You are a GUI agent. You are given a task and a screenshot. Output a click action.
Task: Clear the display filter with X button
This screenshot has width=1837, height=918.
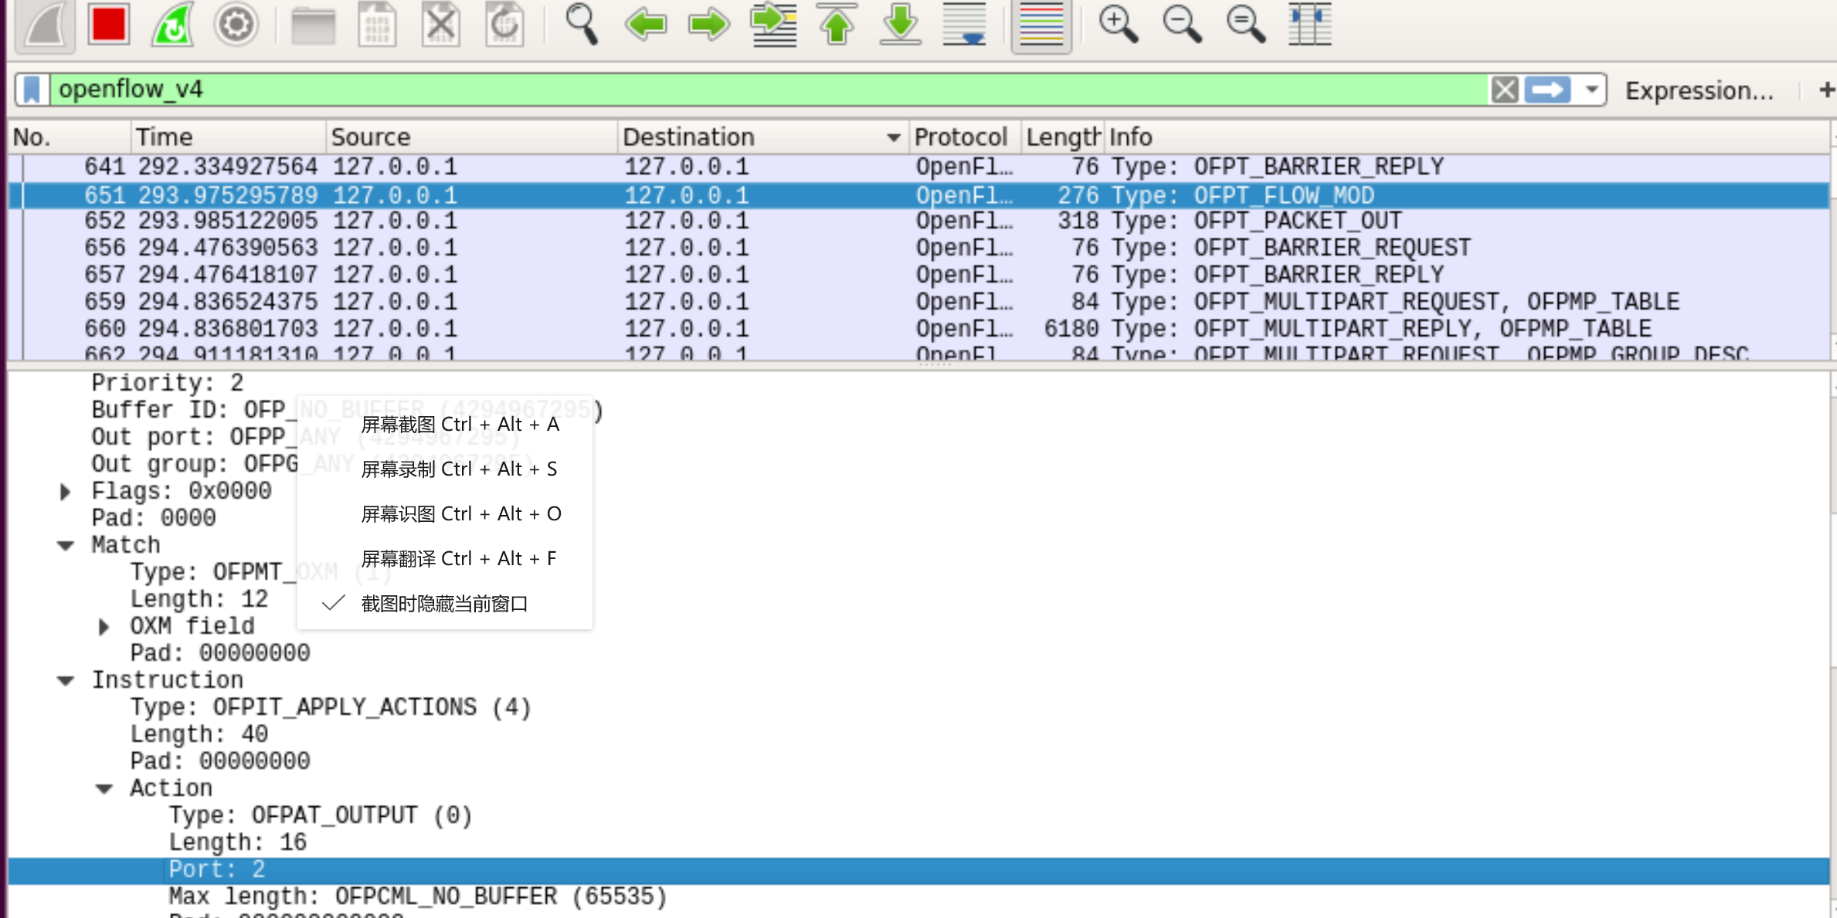1504,90
